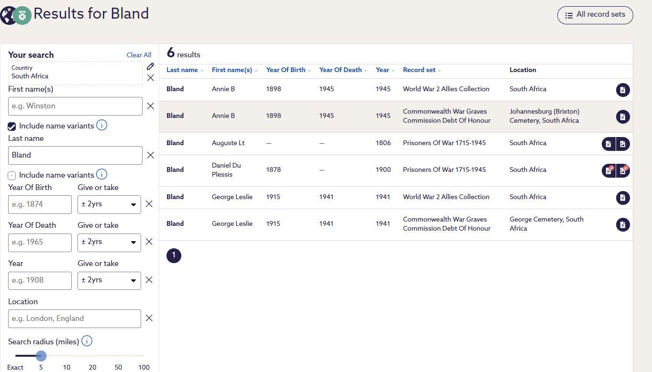Click the All record sets button
Screen dimensions: 652x372
595,15
